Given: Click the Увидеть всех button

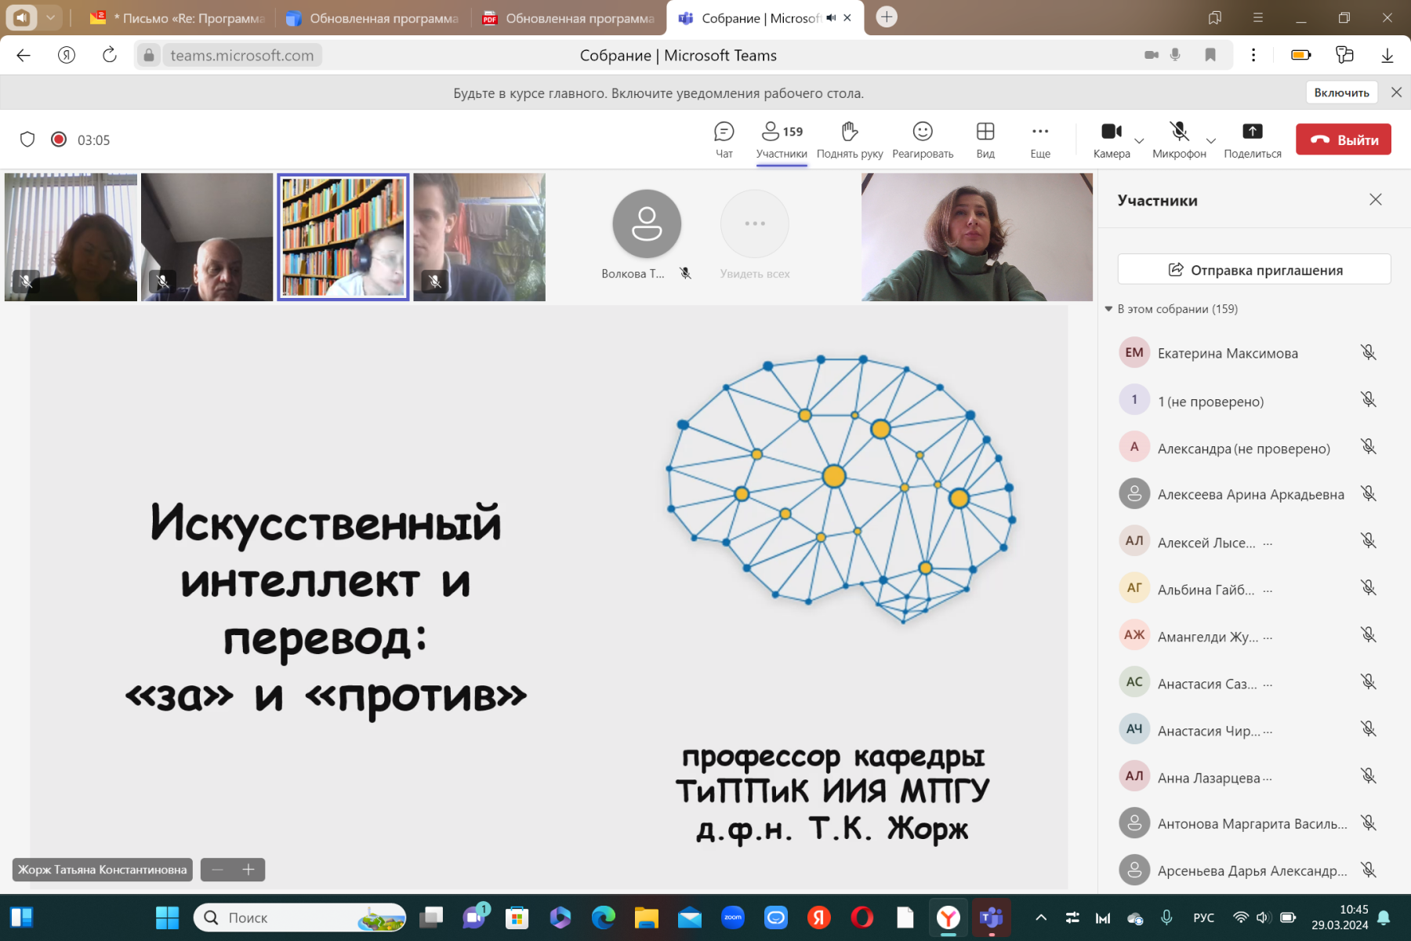Looking at the screenshot, I should click(755, 235).
